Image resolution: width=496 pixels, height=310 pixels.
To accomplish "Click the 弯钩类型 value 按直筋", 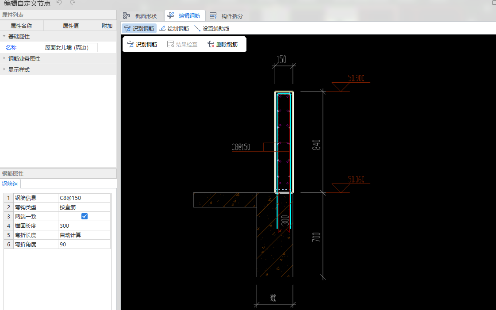I will 84,207.
